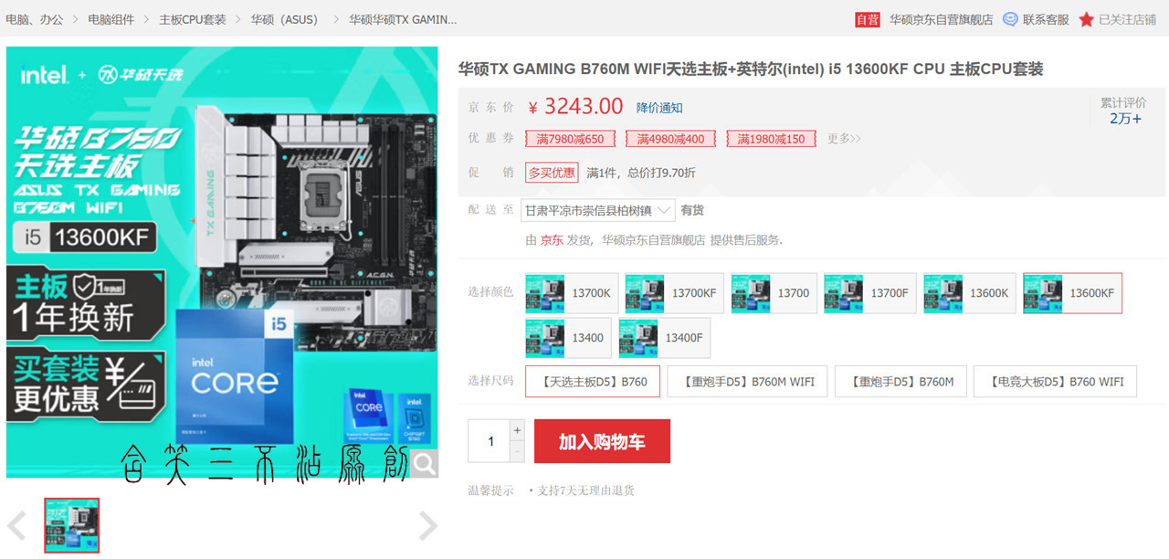Click the magnifier zoom icon on product image
Image resolution: width=1169 pixels, height=559 pixels.
pyautogui.click(x=424, y=464)
